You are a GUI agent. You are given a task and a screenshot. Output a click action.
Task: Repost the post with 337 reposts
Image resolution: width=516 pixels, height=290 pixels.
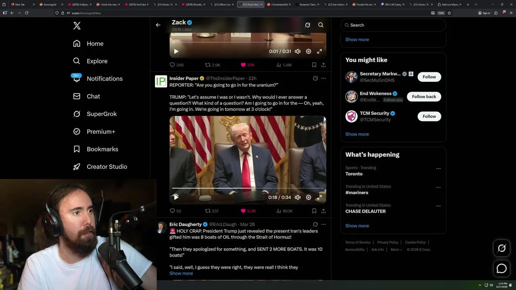(212, 211)
